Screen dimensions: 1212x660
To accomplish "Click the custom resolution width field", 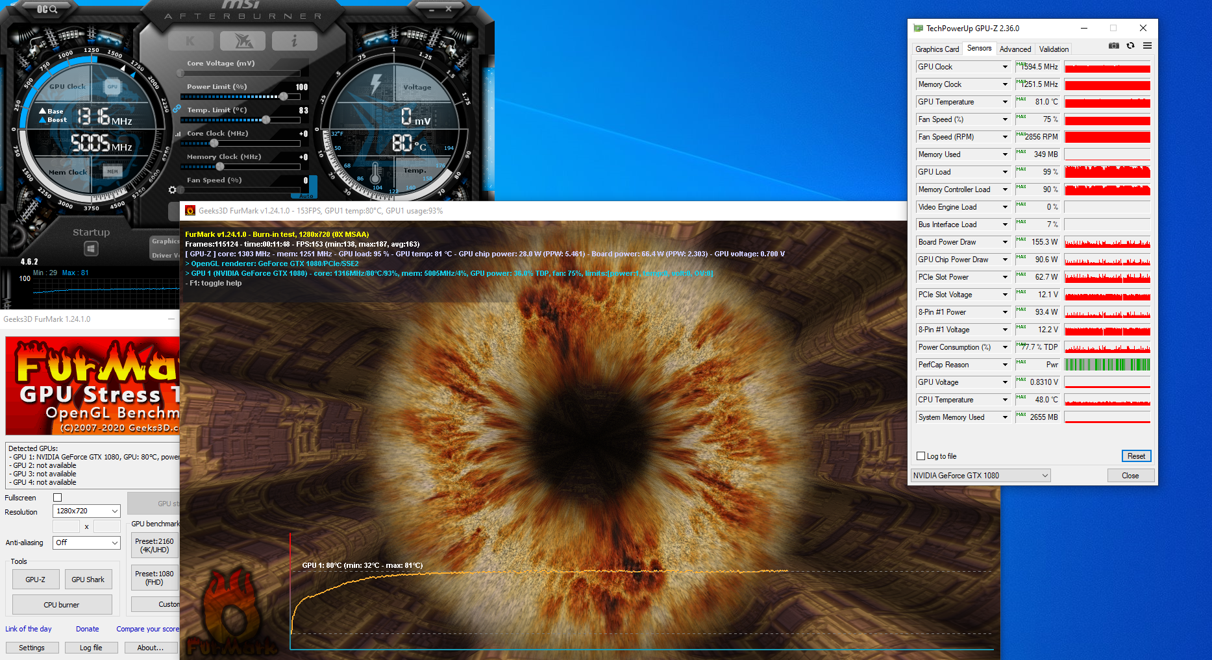I will tap(66, 526).
